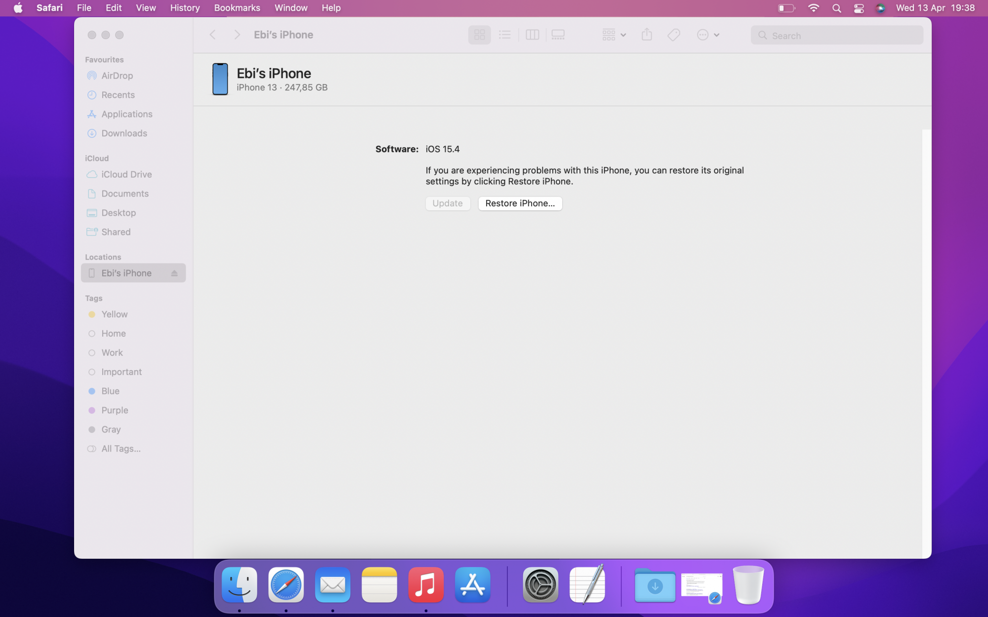Image resolution: width=988 pixels, height=617 pixels.
Task: Show All Tags in sidebar
Action: (133, 449)
